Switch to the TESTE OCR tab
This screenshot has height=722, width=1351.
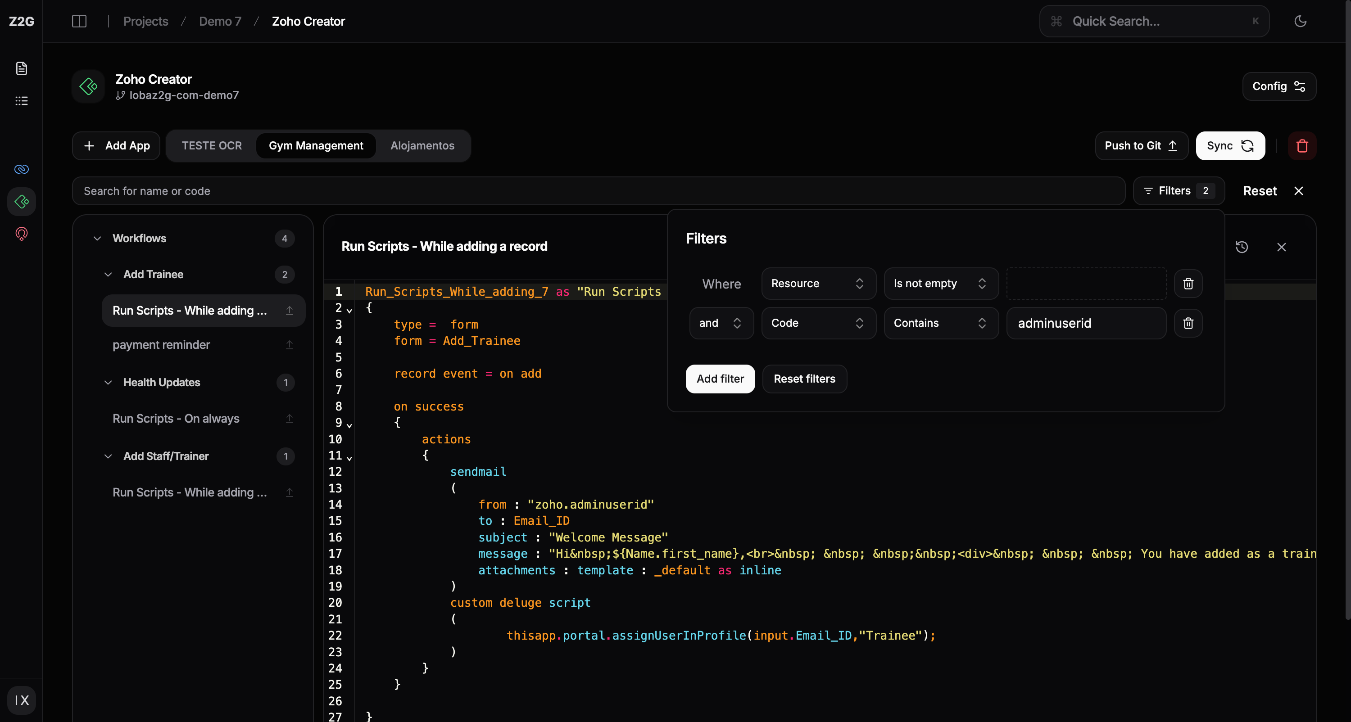[212, 146]
